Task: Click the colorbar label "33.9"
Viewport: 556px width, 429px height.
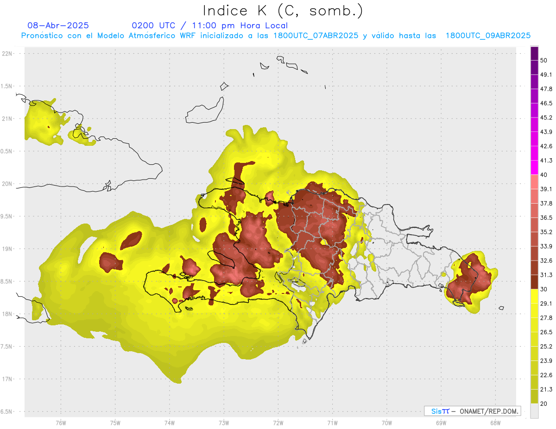Action: coord(546,246)
